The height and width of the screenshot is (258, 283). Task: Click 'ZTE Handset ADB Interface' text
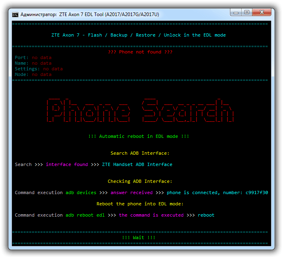[x=137, y=164]
